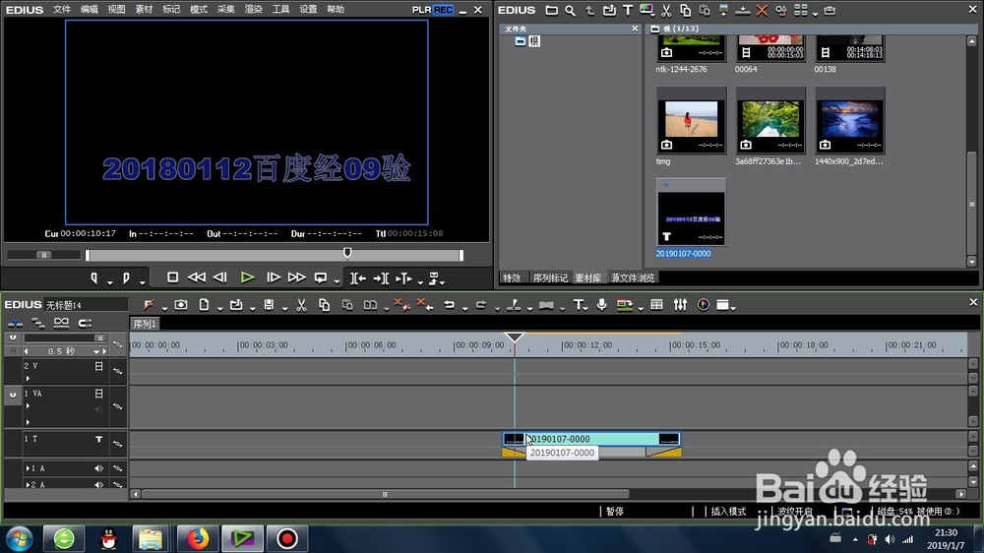Open the Audio Mixer icon
Viewport: 984px width, 553px height.
[680, 304]
